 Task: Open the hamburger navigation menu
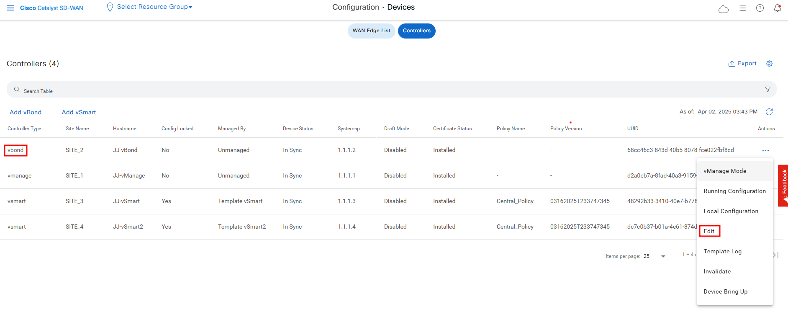click(x=10, y=8)
